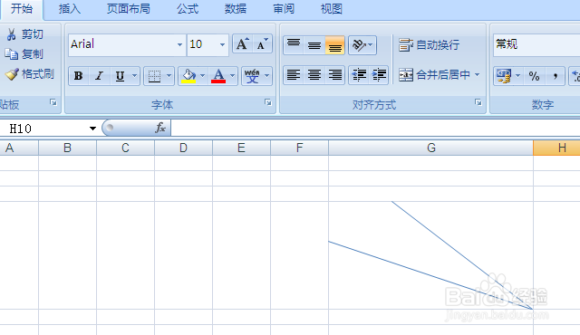Open underline style dropdown arrow
Screen dimensions: 580x335
pyautogui.click(x=135, y=76)
